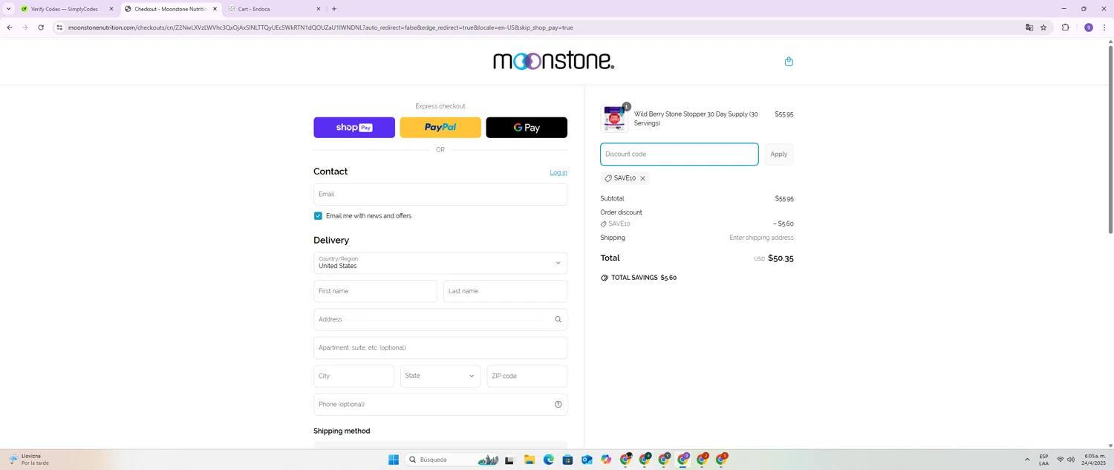Image resolution: width=1114 pixels, height=470 pixels.
Task: Launch Microsoft Edge from the taskbar
Action: tap(548, 460)
